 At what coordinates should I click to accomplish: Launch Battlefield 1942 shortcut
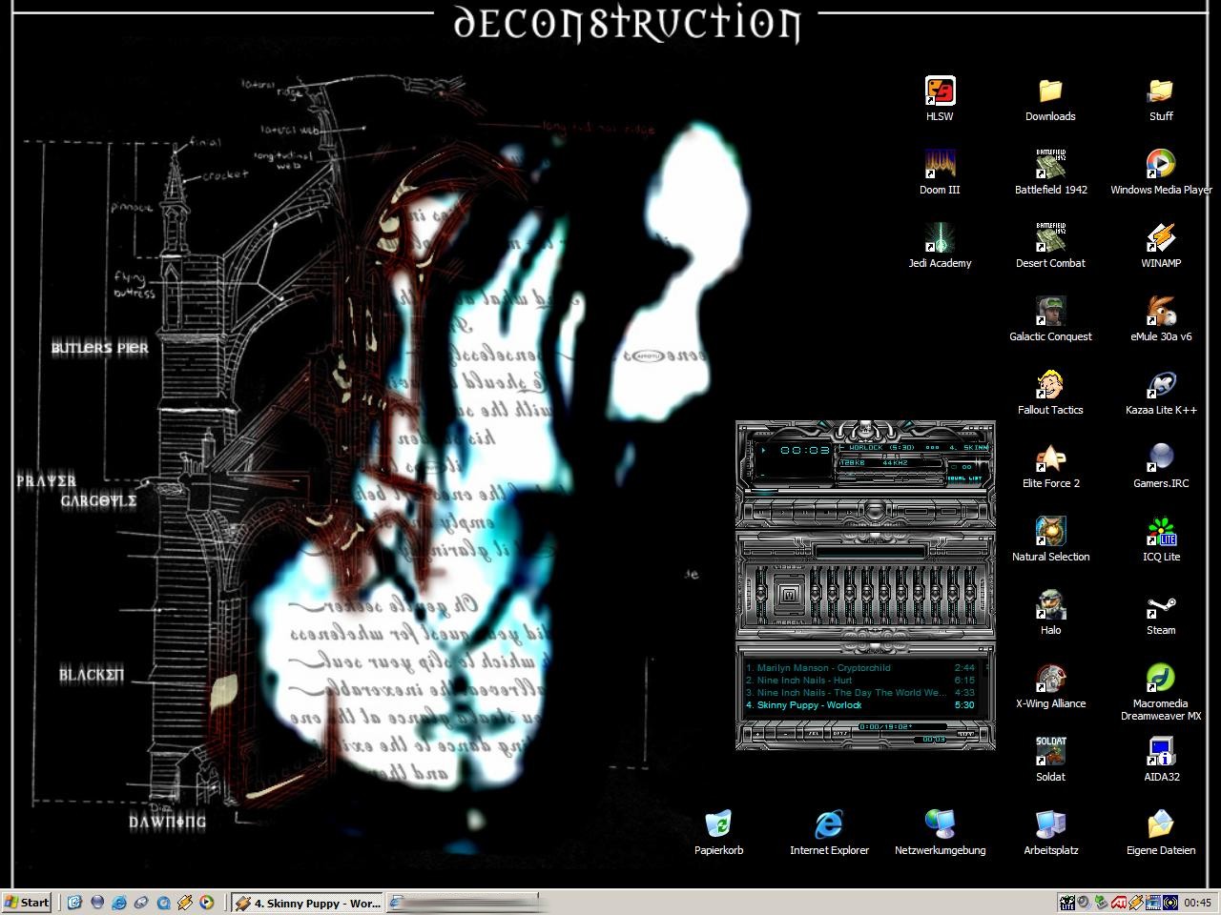tap(1050, 173)
